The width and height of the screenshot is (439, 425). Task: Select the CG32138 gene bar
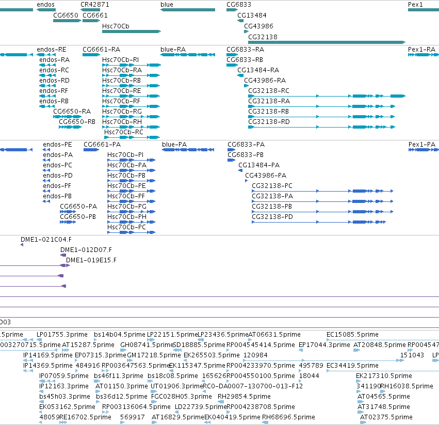327,42
